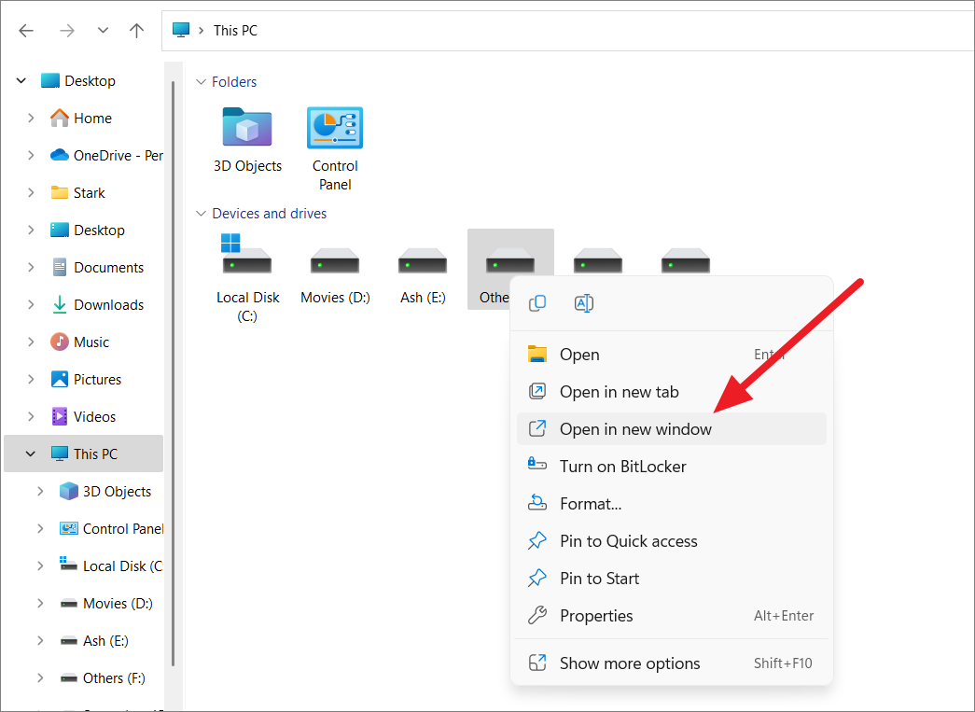The image size is (975, 712).
Task: Choose Pin to Start
Action: (x=672, y=579)
